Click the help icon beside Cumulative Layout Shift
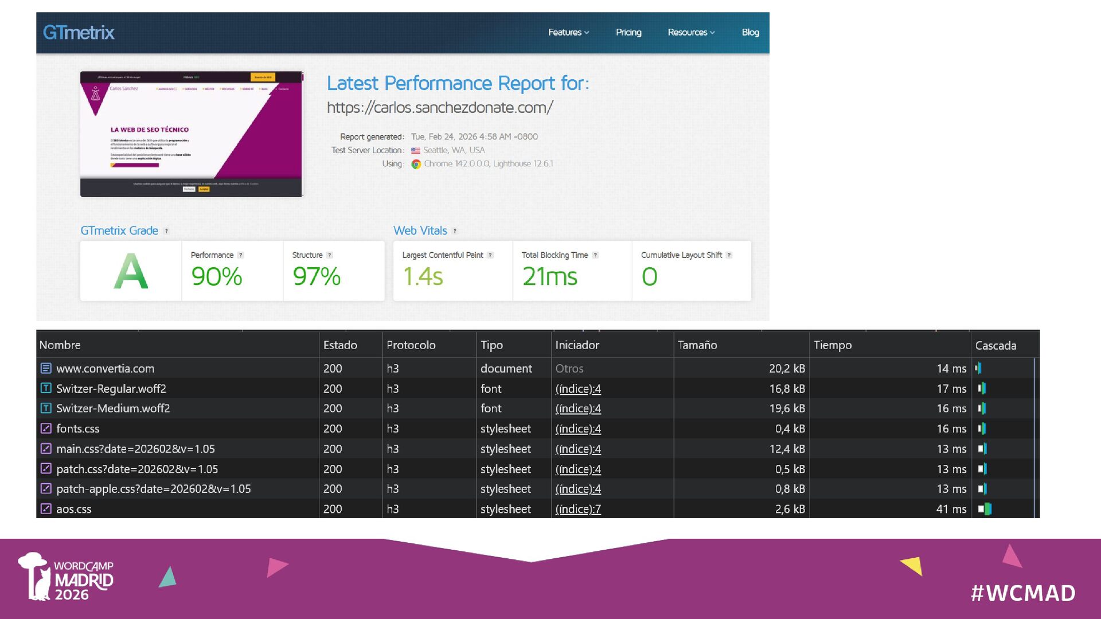 [x=729, y=256]
